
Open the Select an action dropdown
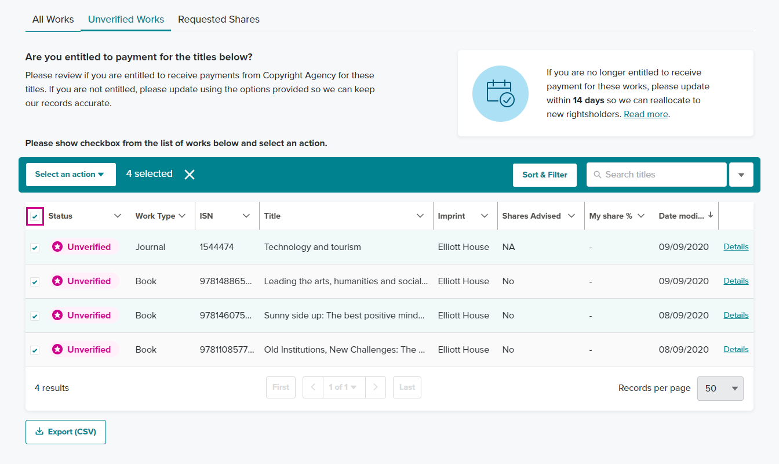click(71, 175)
